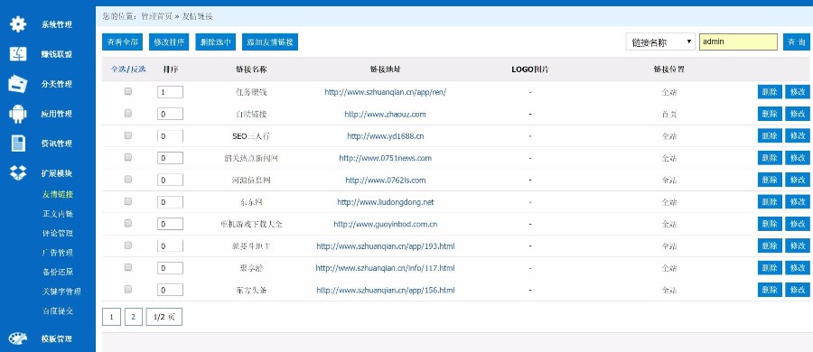
Task: Click 反选 in the table header
Action: click(x=138, y=69)
